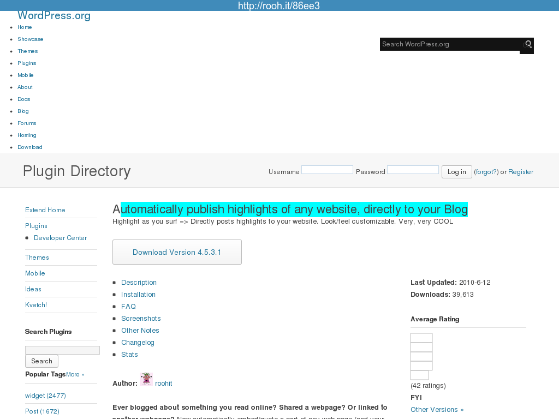Open Developer Center in sidebar
559x419 pixels.
coord(60,238)
